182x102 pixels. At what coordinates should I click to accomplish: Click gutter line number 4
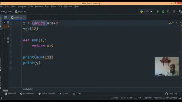11,40
